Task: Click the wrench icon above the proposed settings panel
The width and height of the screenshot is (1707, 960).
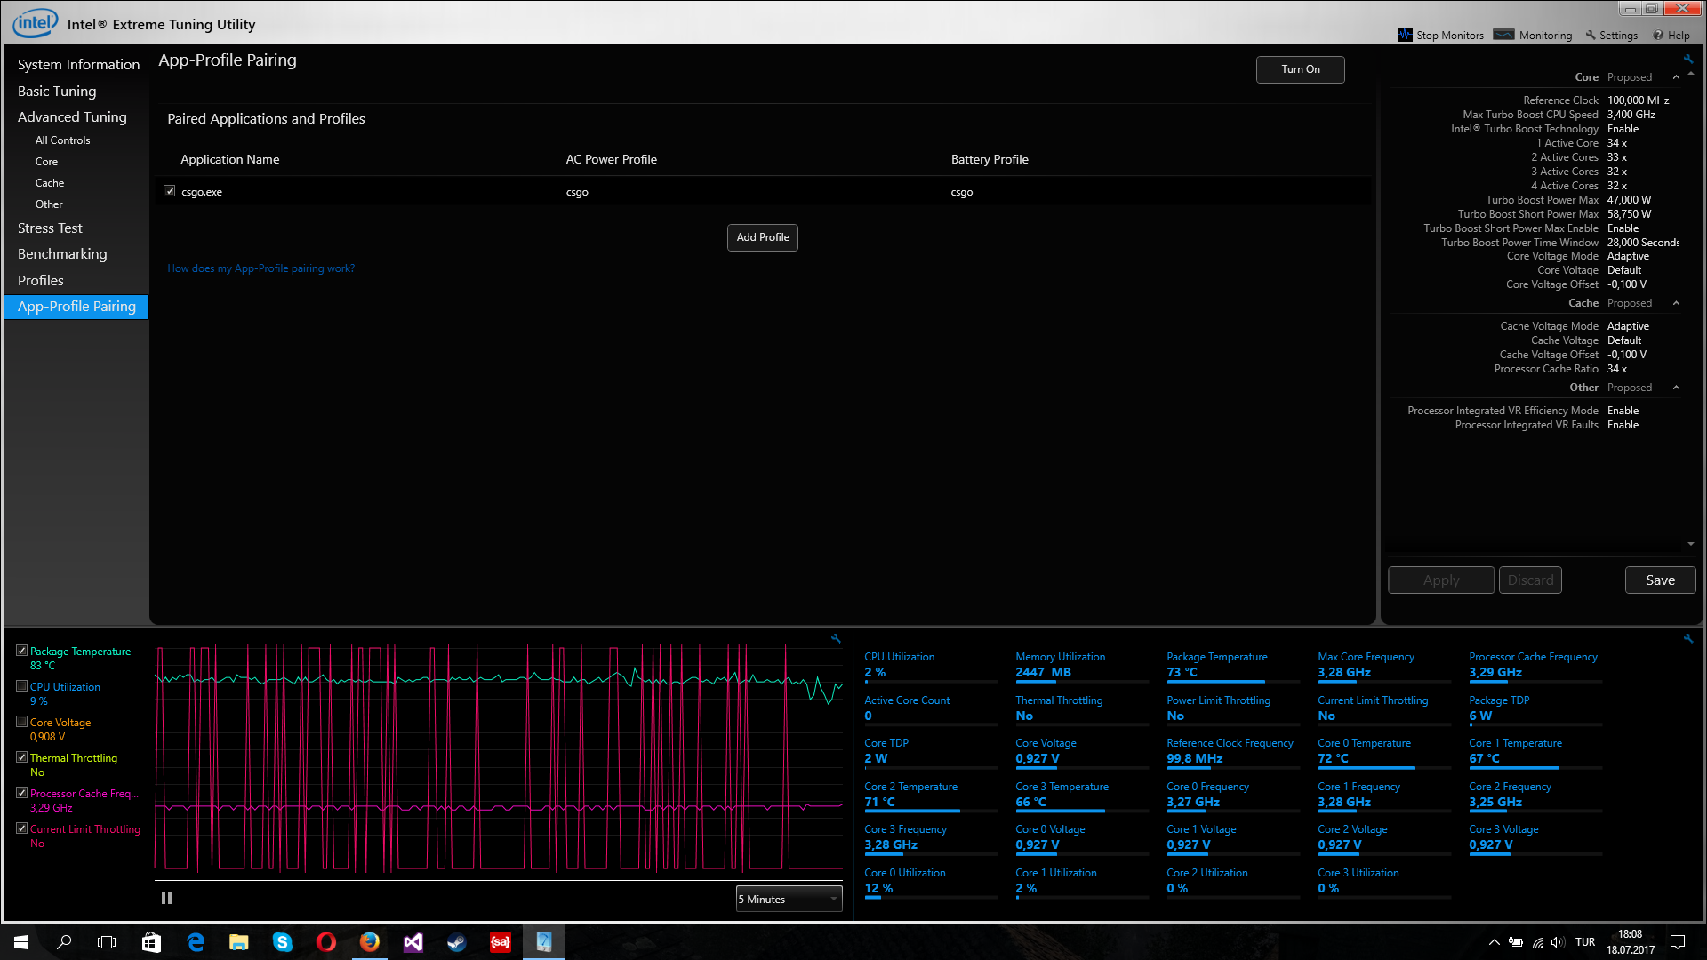Action: [x=1687, y=60]
